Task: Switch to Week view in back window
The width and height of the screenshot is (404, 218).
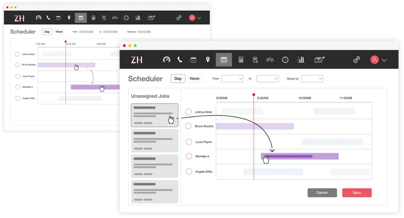Action: tap(59, 32)
